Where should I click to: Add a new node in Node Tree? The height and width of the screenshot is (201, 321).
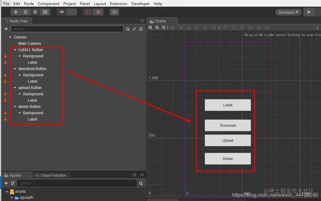pyautogui.click(x=6, y=29)
